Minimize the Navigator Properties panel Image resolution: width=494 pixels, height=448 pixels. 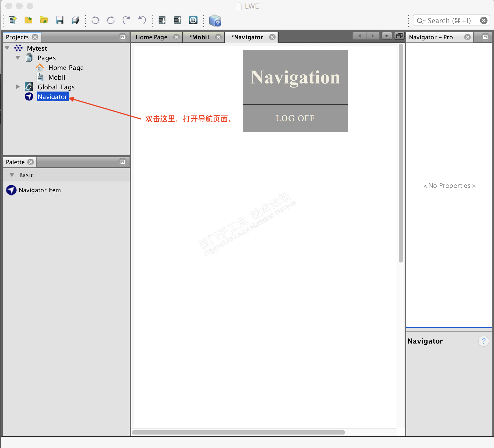click(x=485, y=37)
